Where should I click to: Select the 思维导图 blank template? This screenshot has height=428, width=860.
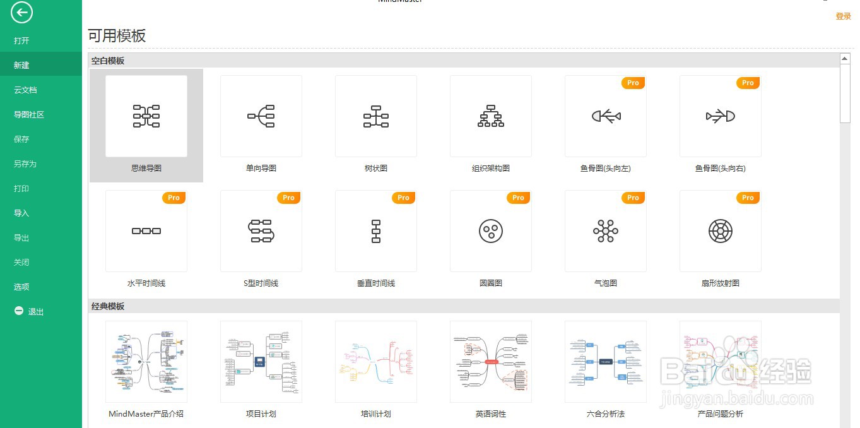tap(146, 116)
